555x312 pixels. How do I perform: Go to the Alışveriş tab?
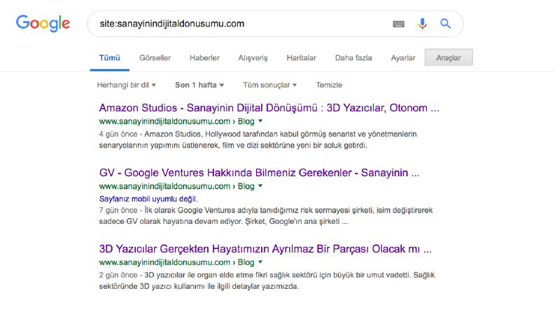(253, 57)
